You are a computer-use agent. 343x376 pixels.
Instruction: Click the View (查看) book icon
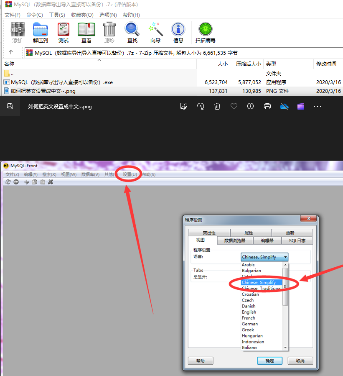[86, 30]
